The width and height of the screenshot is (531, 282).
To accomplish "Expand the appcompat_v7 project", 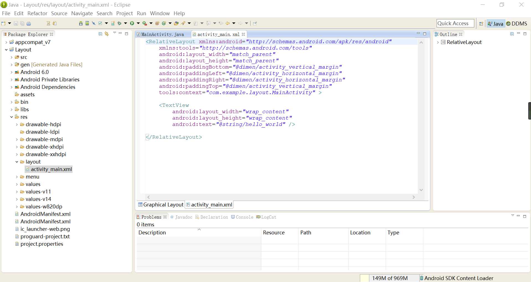I will (6, 42).
